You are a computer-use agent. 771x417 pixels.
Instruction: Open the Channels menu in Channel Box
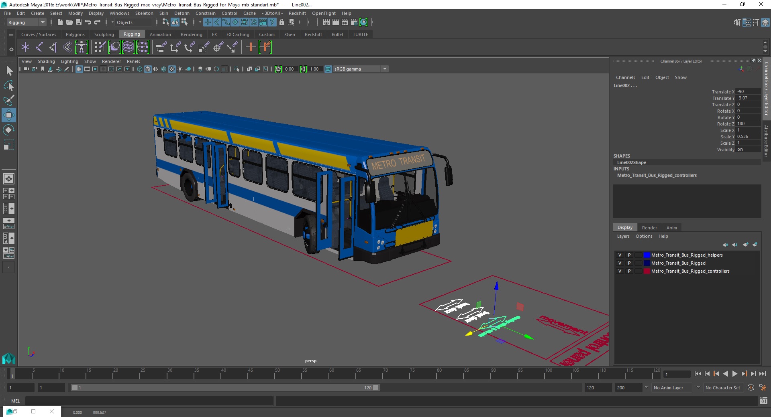626,77
